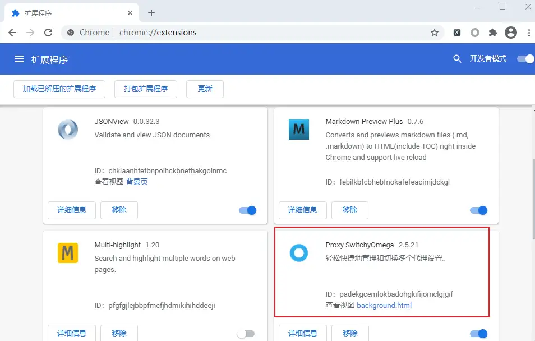This screenshot has height=341, width=535.
Task: Open the Chrome three-dot menu
Action: tap(529, 33)
